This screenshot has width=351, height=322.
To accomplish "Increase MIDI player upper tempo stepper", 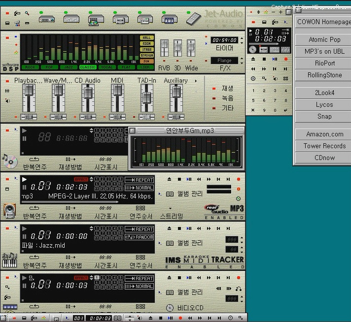I will [x=242, y=238].
